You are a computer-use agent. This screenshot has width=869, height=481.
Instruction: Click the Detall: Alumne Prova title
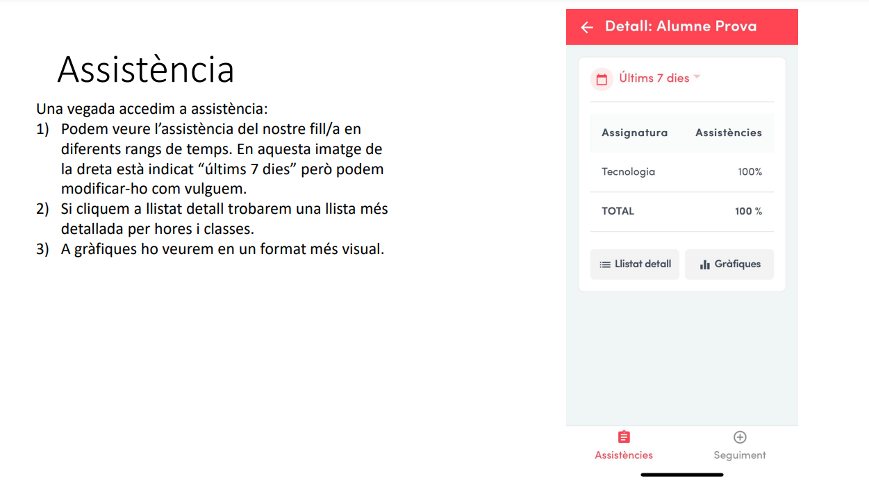click(x=680, y=26)
